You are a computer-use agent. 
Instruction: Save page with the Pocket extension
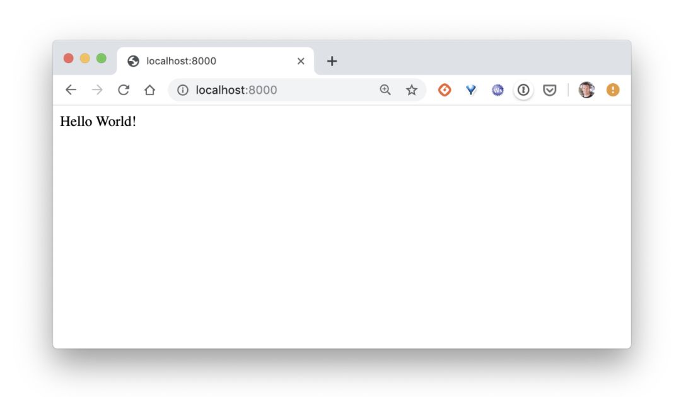[x=549, y=90]
